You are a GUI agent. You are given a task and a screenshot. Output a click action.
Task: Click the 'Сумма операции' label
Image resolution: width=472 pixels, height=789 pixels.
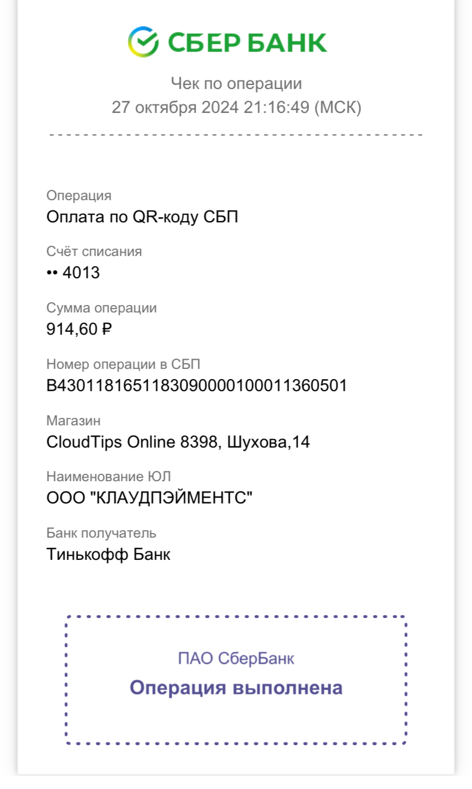[101, 308]
